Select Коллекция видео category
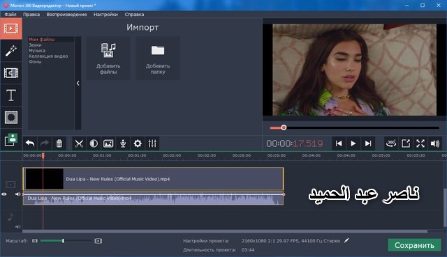The width and height of the screenshot is (447, 257). tap(48, 56)
